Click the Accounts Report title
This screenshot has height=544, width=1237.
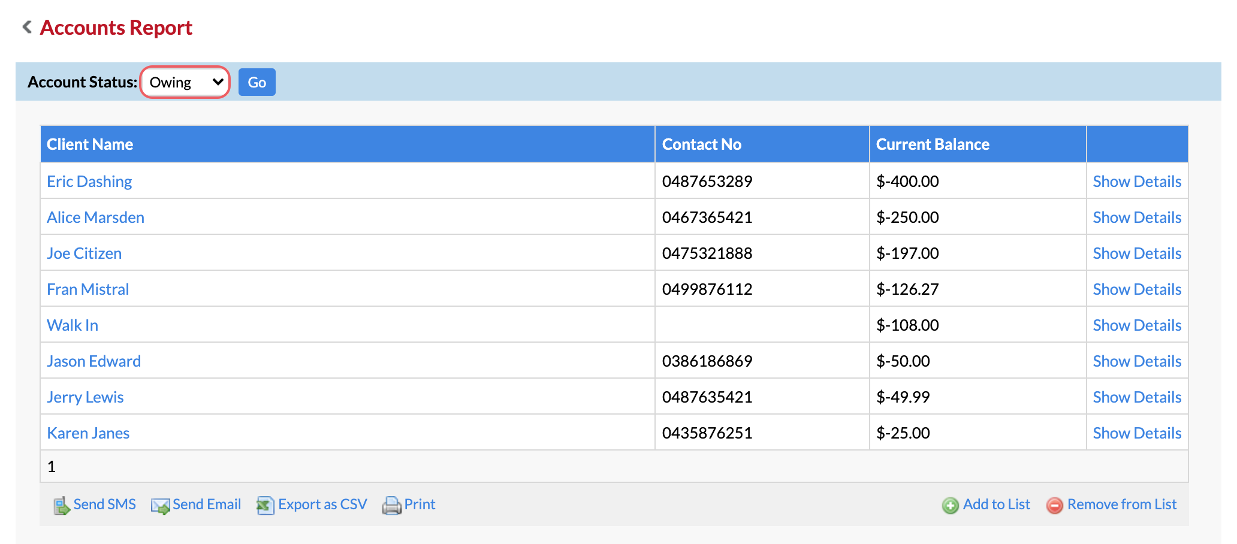point(116,28)
